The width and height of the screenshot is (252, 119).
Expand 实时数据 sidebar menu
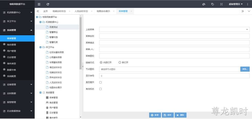[17, 93]
